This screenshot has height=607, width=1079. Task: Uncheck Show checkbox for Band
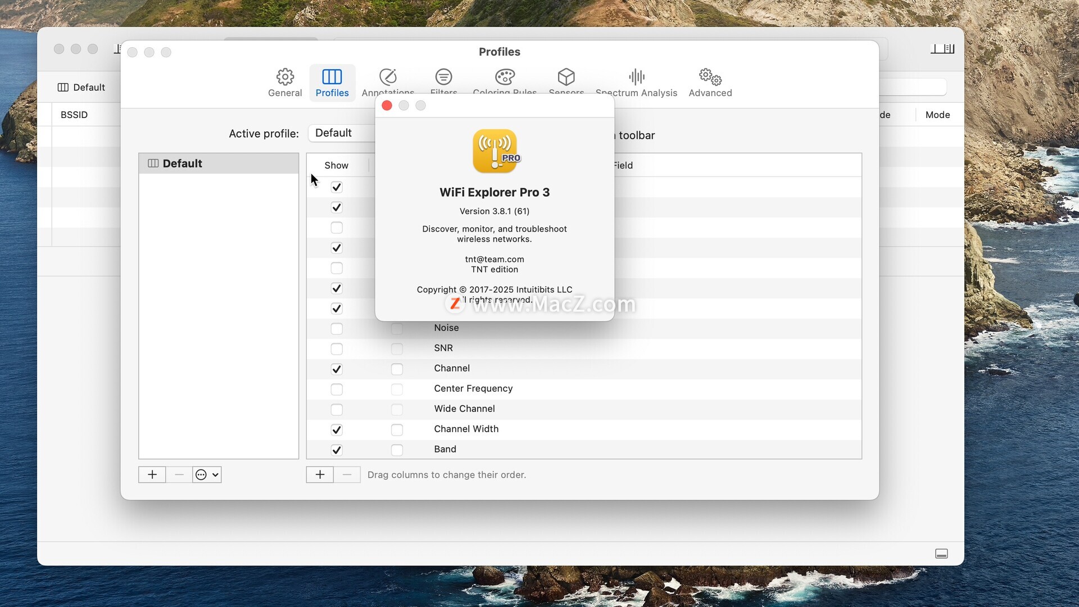(x=337, y=450)
